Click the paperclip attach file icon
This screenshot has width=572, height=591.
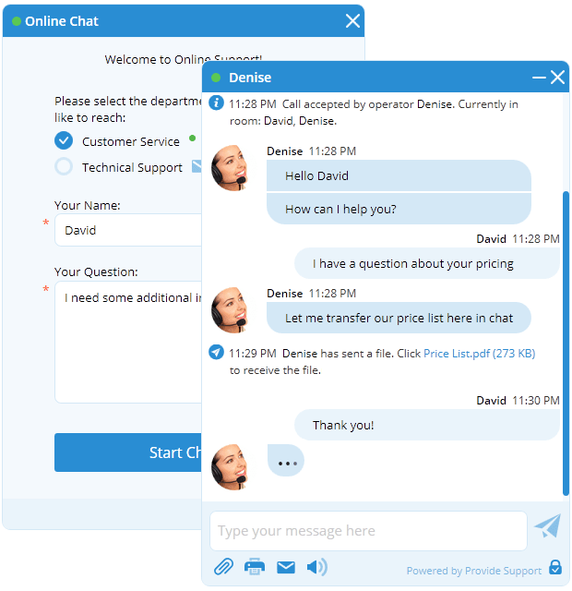click(223, 567)
